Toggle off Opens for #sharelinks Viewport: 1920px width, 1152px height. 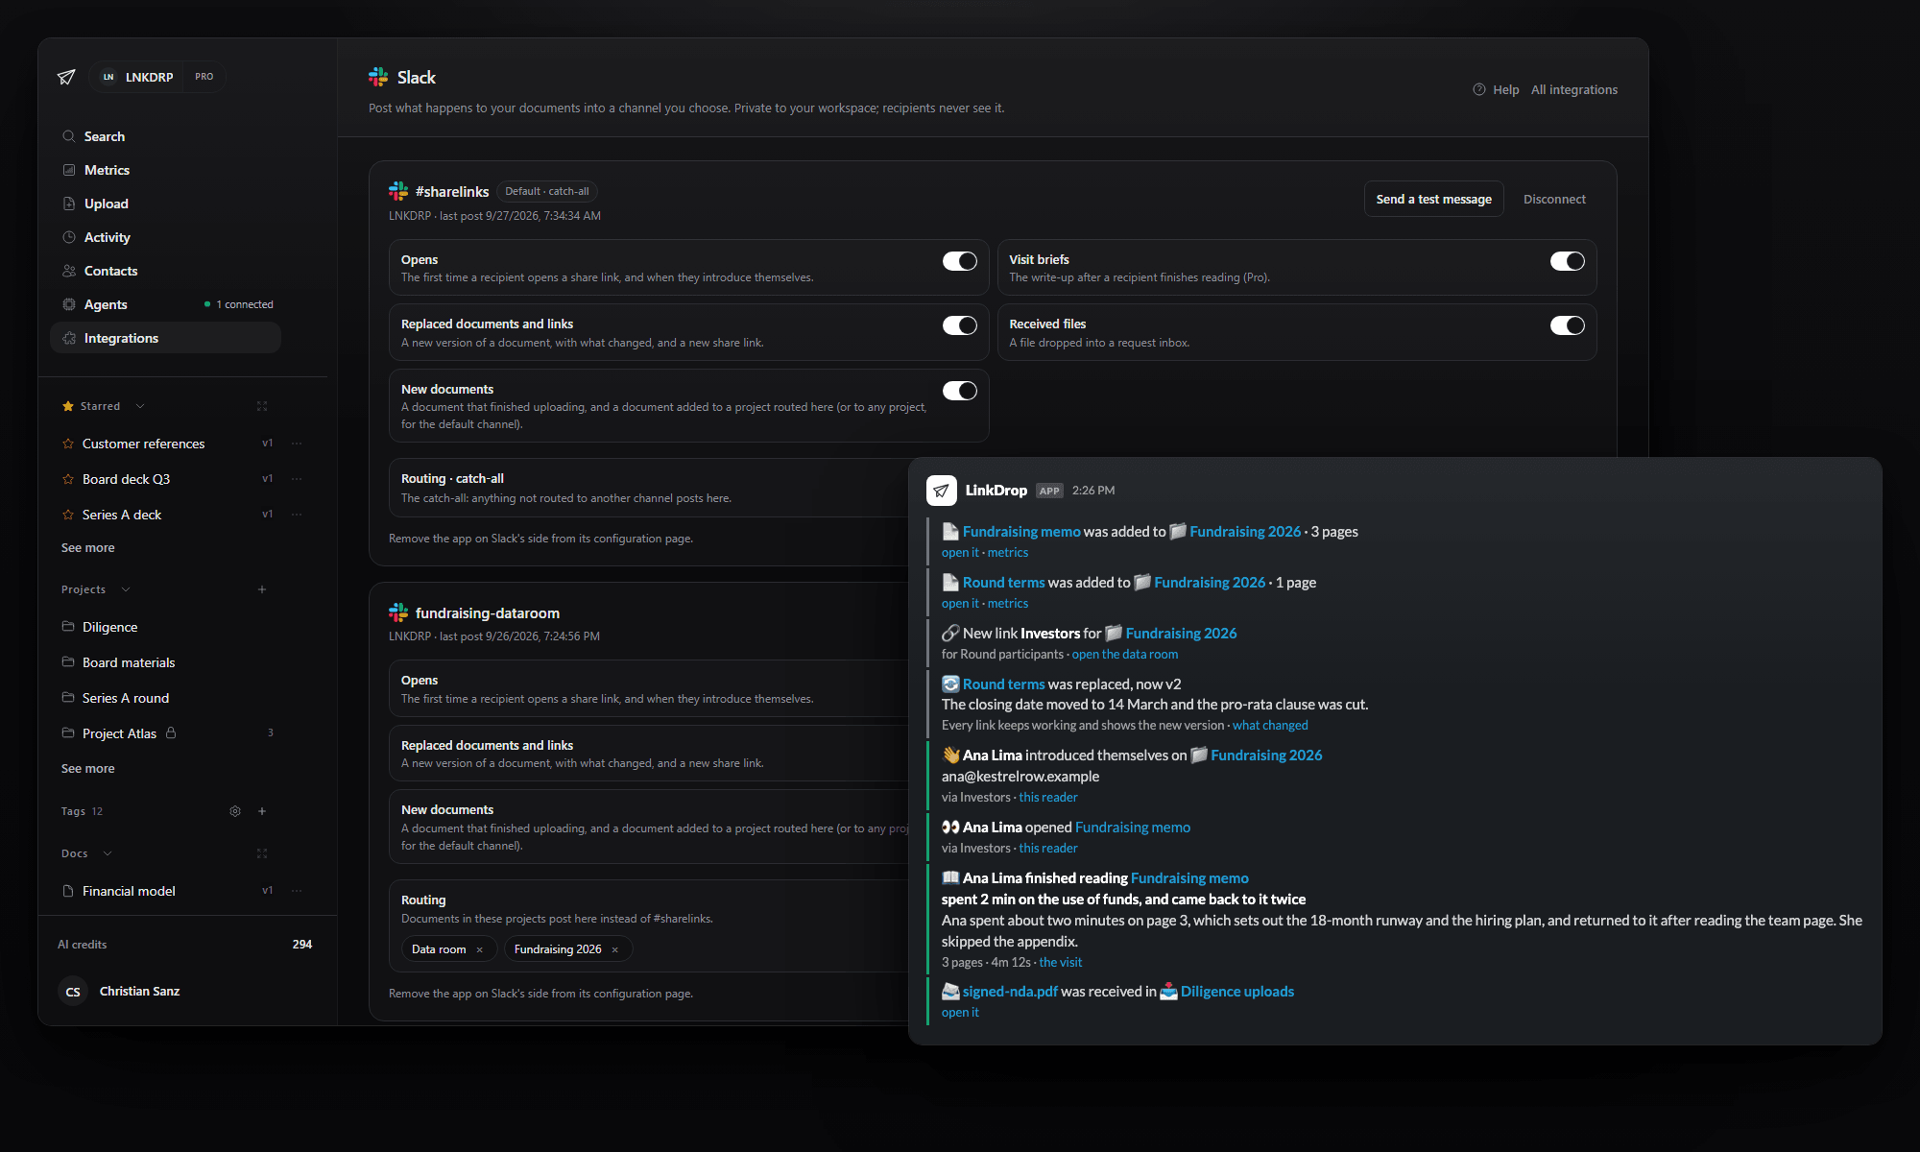(x=959, y=261)
